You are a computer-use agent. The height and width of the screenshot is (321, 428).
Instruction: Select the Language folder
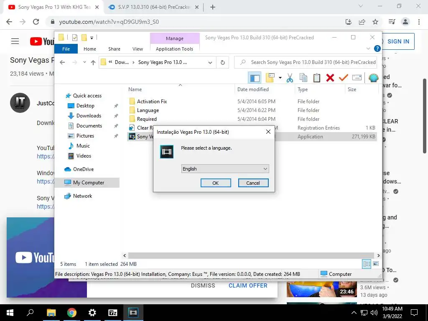click(x=148, y=110)
